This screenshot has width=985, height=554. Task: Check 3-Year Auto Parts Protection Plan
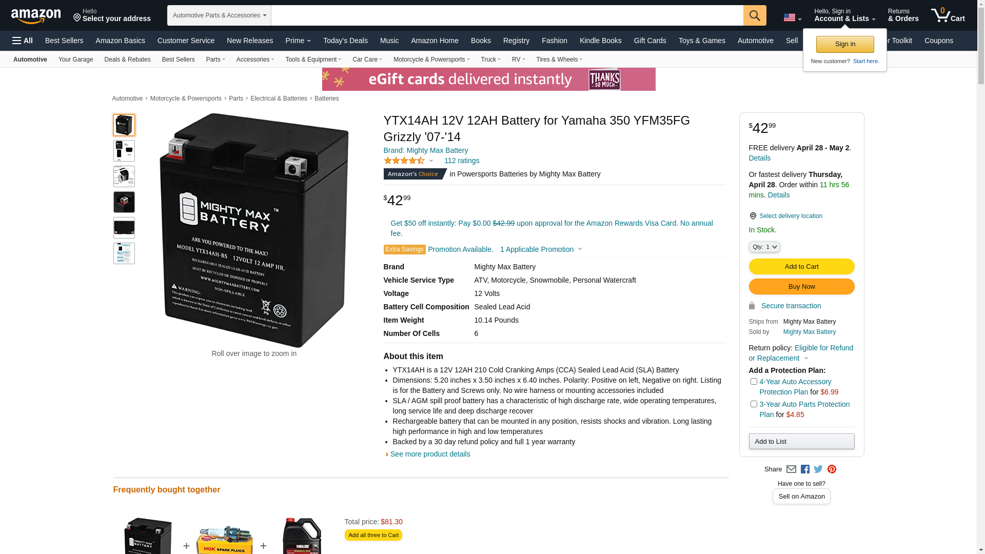[x=754, y=404]
